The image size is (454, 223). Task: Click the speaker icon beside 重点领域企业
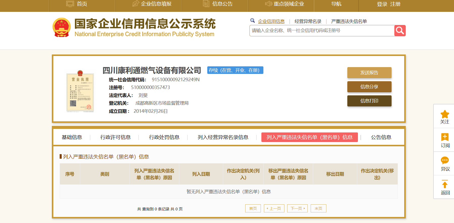[268, 4]
